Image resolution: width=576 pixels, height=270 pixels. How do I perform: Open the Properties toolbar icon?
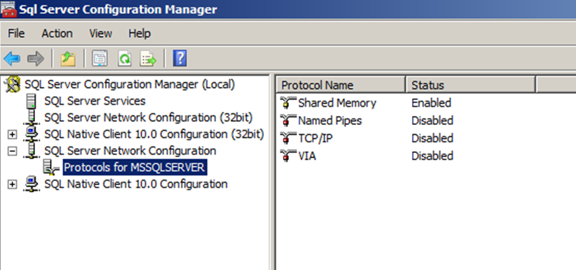[100, 59]
